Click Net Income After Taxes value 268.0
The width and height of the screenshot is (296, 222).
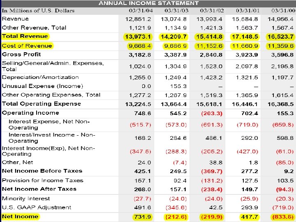click(x=143, y=190)
